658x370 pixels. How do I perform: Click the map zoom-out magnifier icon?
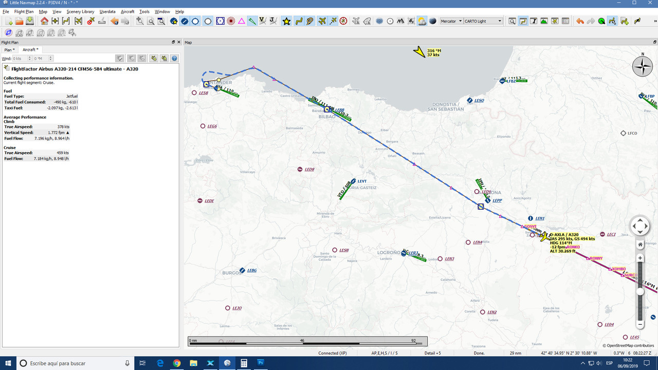pyautogui.click(x=151, y=21)
